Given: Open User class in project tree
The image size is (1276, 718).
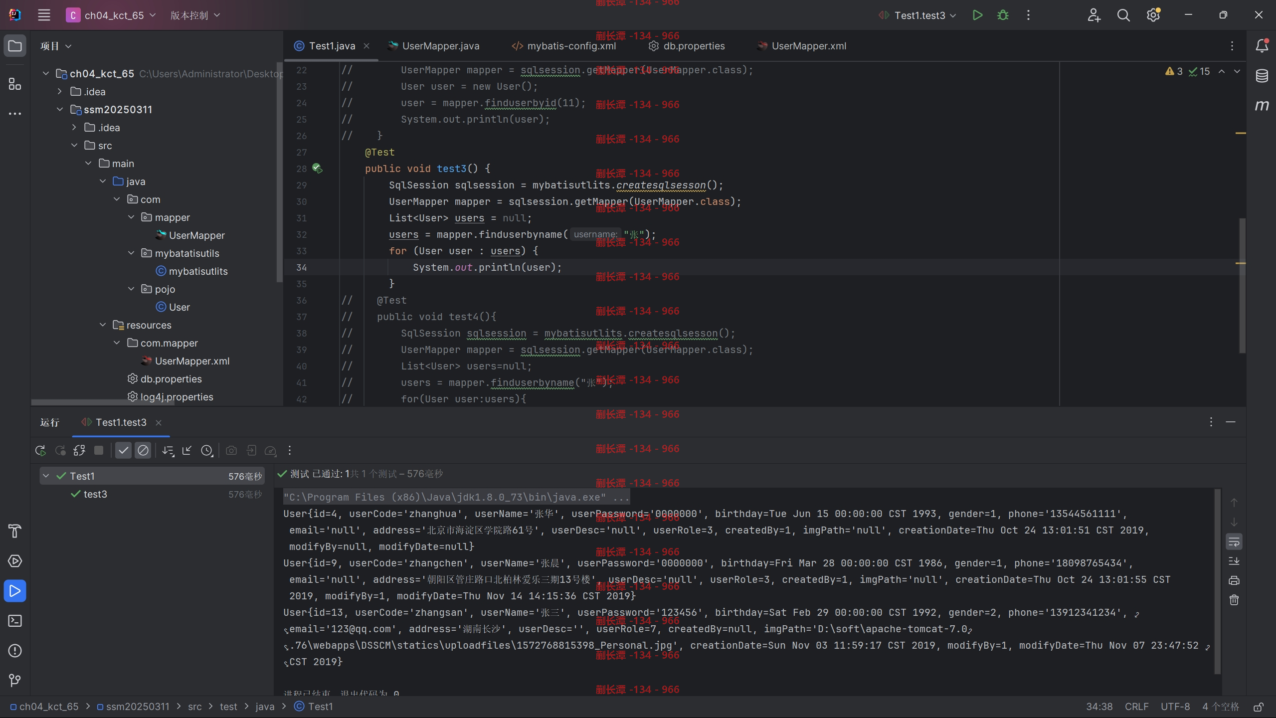Looking at the screenshot, I should [173, 307].
